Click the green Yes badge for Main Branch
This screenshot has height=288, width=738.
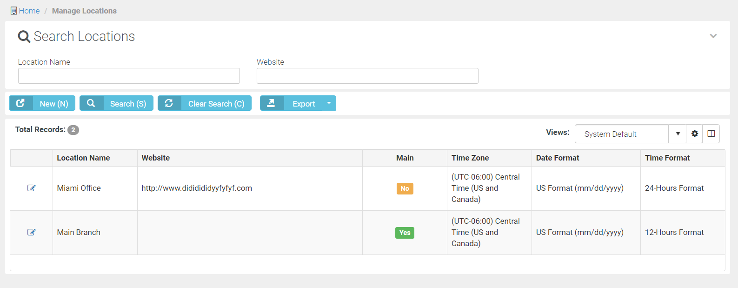[405, 233]
